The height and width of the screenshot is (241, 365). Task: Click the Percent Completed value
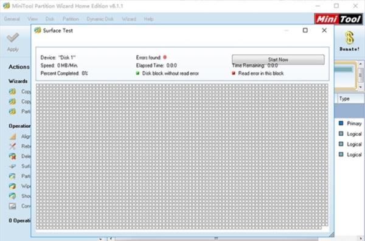click(x=85, y=74)
